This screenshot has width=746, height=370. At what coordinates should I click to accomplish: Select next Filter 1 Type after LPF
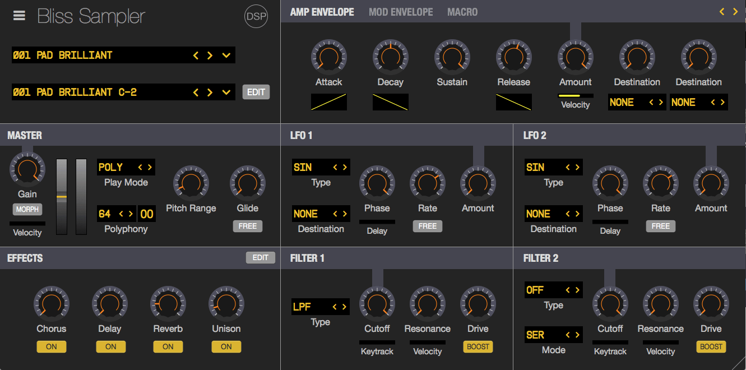point(345,307)
